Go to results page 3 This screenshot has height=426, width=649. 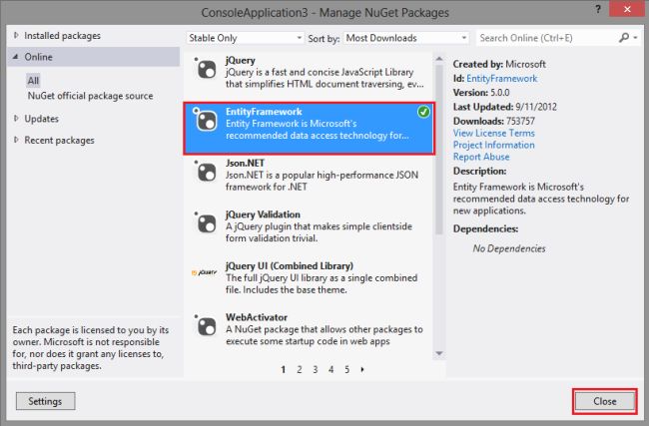tap(316, 369)
